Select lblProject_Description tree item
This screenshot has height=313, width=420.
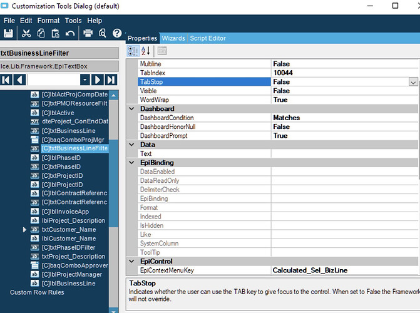click(74, 220)
